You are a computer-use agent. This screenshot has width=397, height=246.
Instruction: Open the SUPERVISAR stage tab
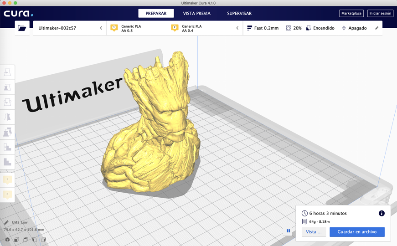point(239,13)
